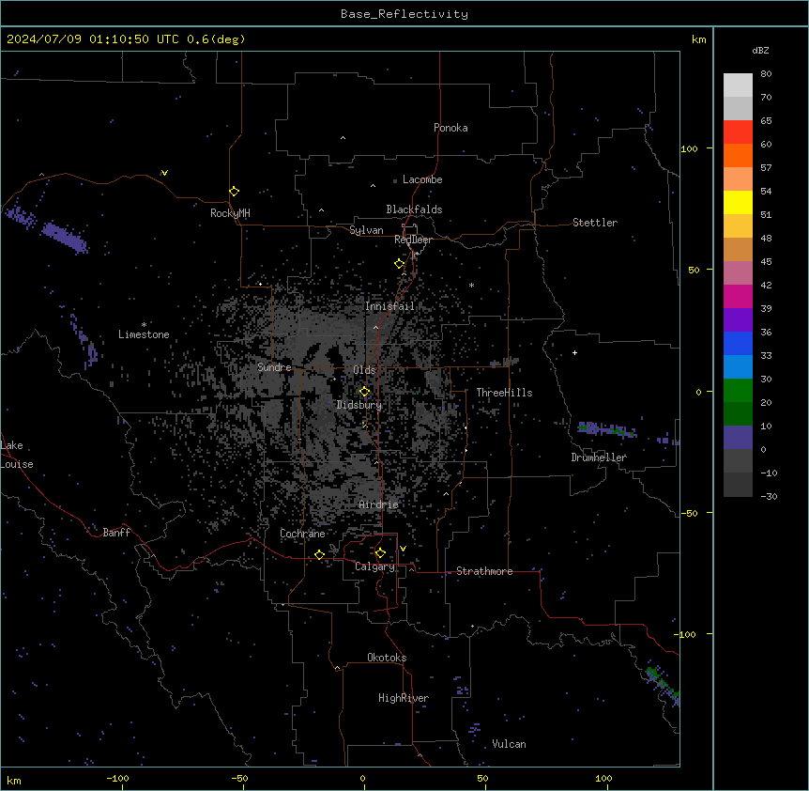Viewport: 809px width, 791px height.
Task: Pick the red 60-65 dBZ legend swatch
Action: 738,132
